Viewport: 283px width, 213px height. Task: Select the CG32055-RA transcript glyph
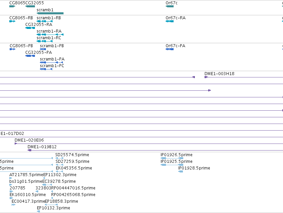pos(30,28)
